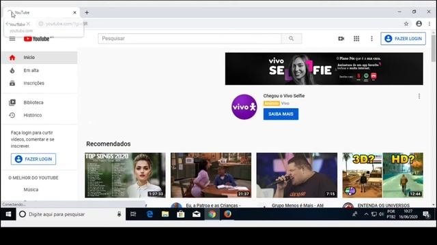Screen dimensions: 437x245
Task: Select Início in the sidebar
Action: click(x=40, y=57)
